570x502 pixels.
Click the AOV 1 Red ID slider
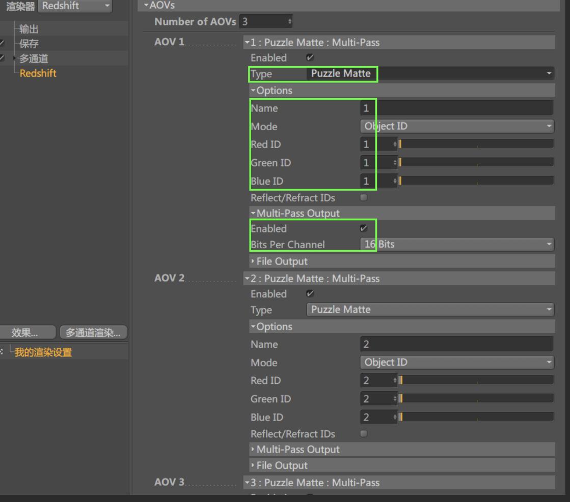coord(476,144)
